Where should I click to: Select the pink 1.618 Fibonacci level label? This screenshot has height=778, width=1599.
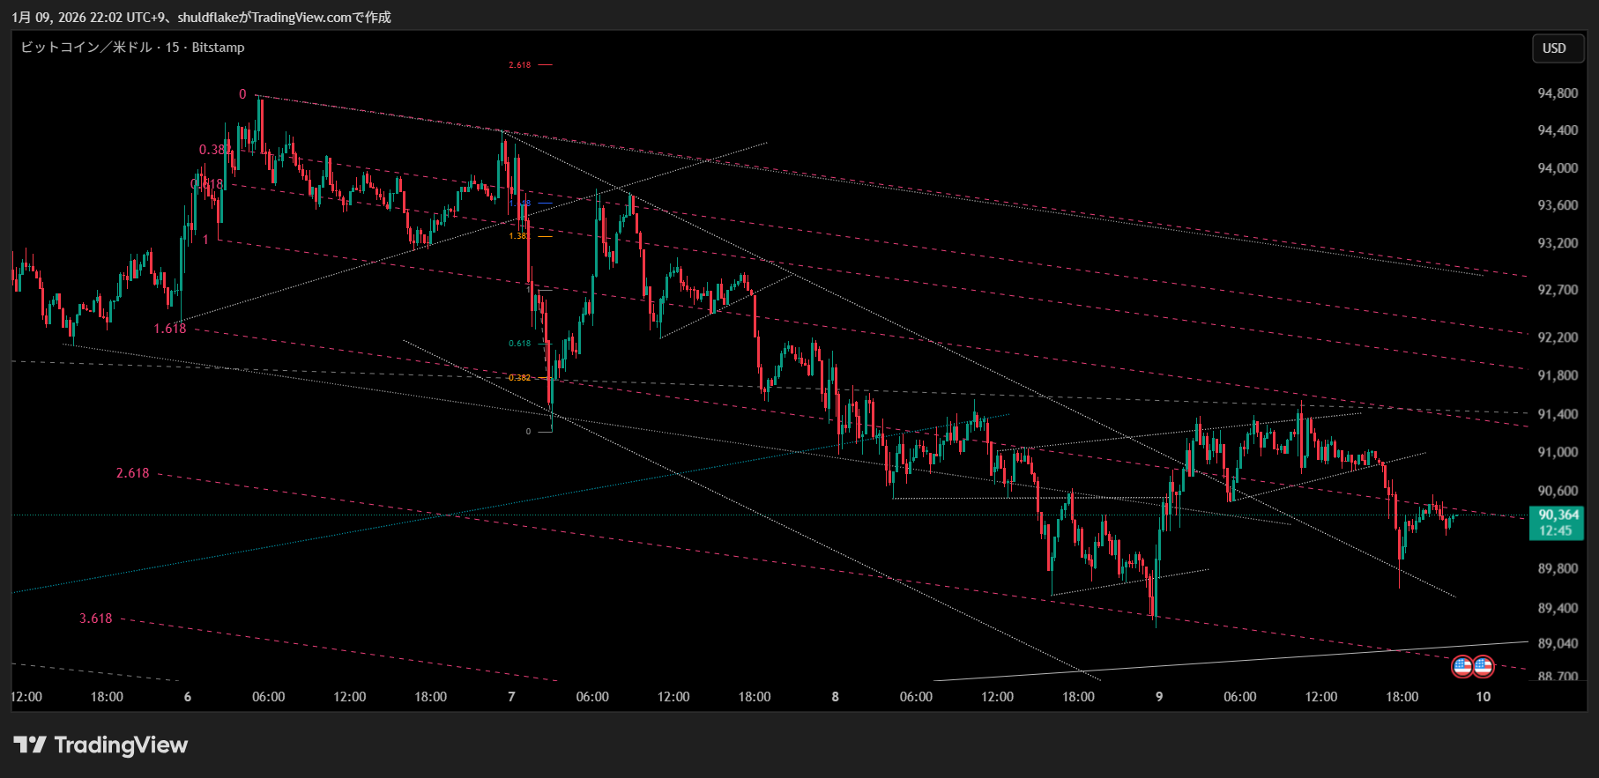pos(170,329)
